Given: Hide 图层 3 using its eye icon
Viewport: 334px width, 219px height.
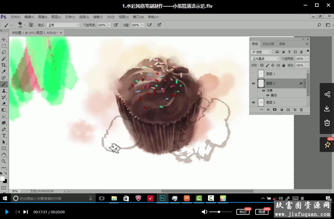Looking at the screenshot, I should (x=253, y=84).
